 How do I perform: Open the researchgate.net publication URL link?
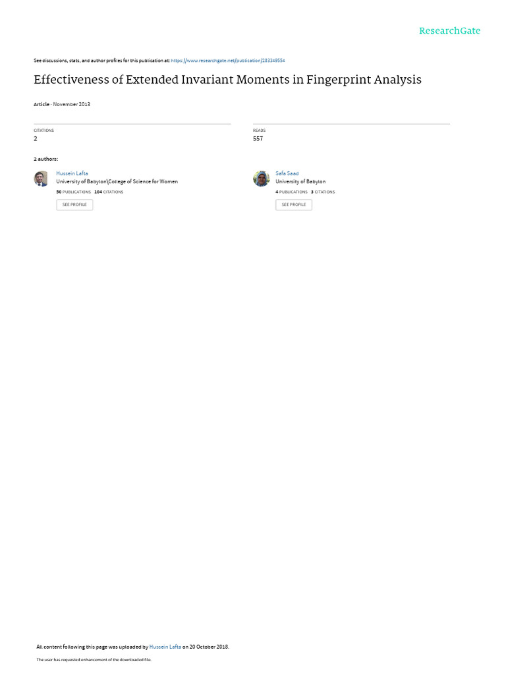(x=227, y=61)
